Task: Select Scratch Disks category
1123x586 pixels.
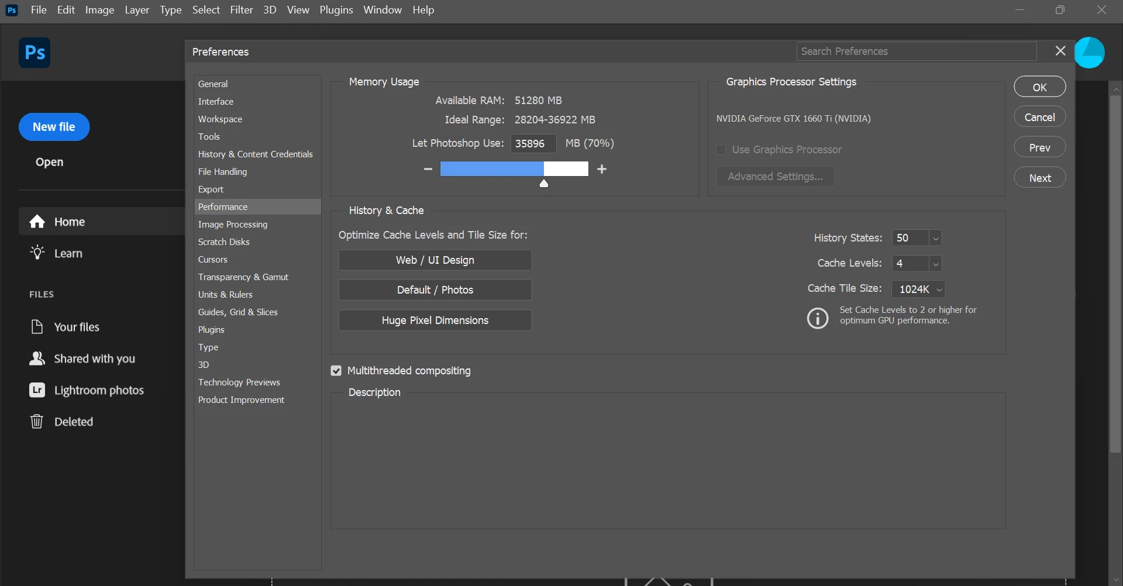Action: coord(257,242)
